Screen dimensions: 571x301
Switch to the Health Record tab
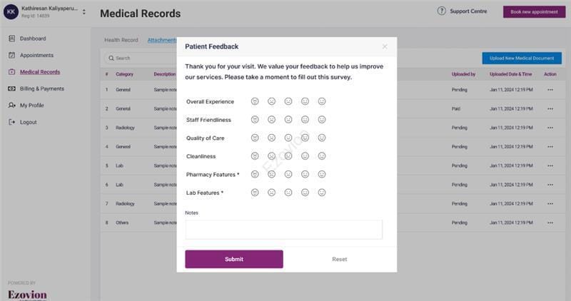click(x=121, y=40)
